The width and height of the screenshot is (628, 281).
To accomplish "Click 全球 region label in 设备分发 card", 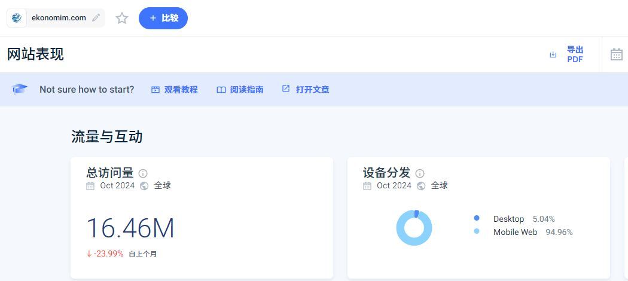I will coord(440,185).
